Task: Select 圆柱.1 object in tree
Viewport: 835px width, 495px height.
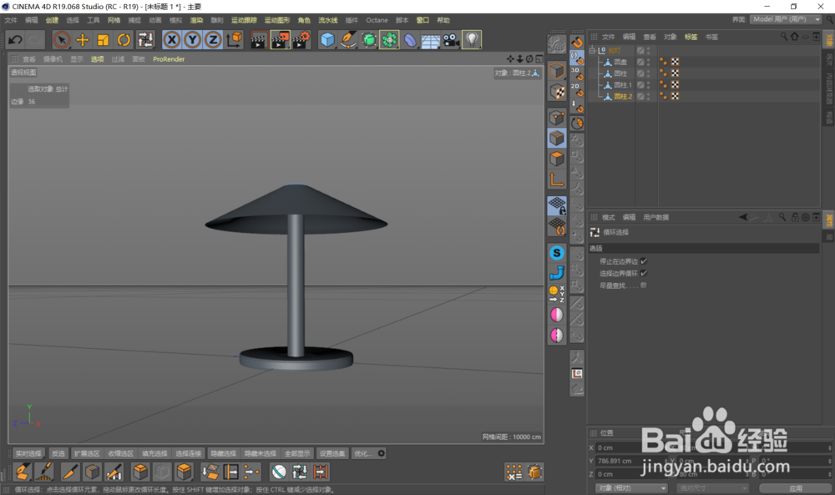Action: 623,84
